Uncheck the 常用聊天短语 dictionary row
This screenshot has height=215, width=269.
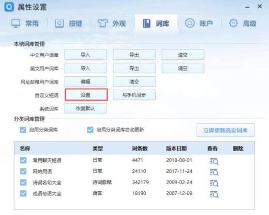click(x=23, y=160)
